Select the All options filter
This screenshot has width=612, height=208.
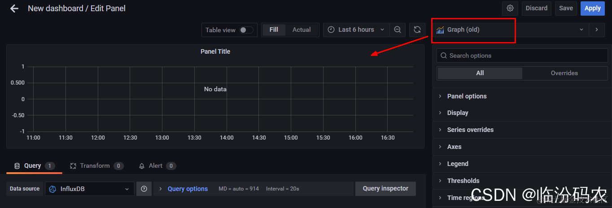point(480,73)
